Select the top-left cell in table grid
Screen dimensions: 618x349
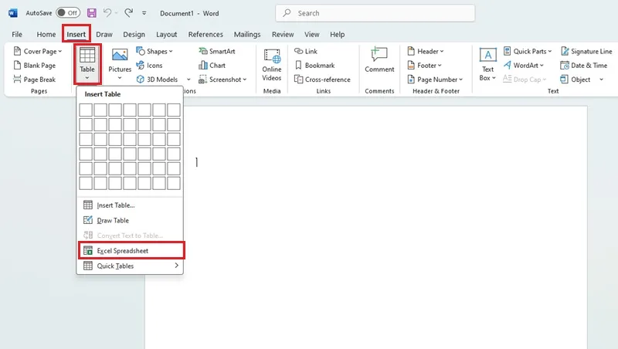(86, 110)
